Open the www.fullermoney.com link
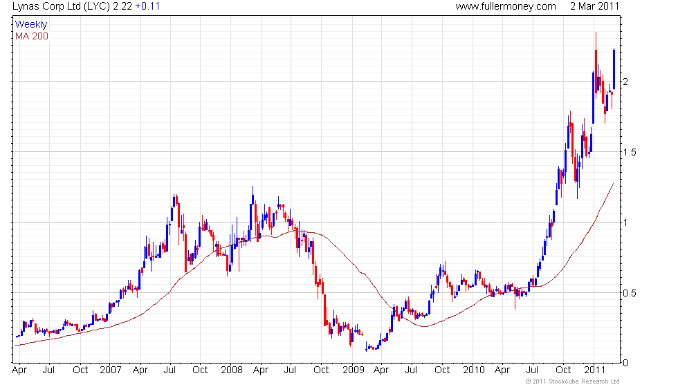This screenshot has width=678, height=387. [x=506, y=6]
